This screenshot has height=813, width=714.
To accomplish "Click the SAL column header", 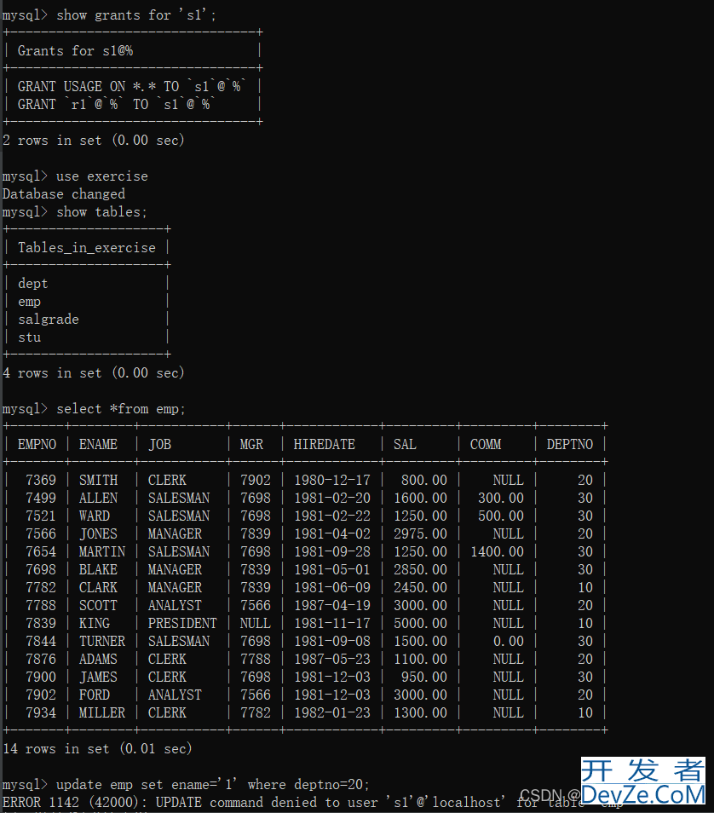I will tap(405, 444).
